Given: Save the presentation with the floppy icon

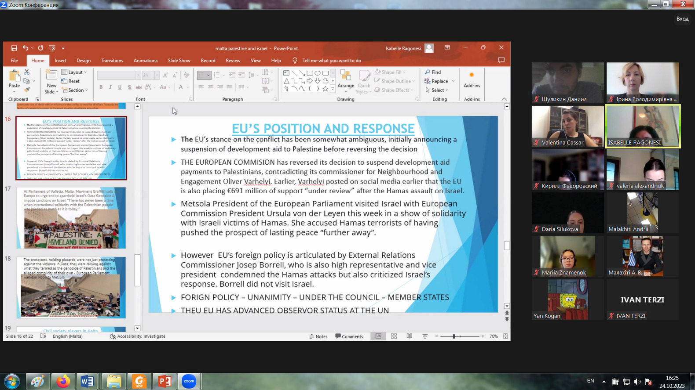Looking at the screenshot, I should click(x=14, y=48).
